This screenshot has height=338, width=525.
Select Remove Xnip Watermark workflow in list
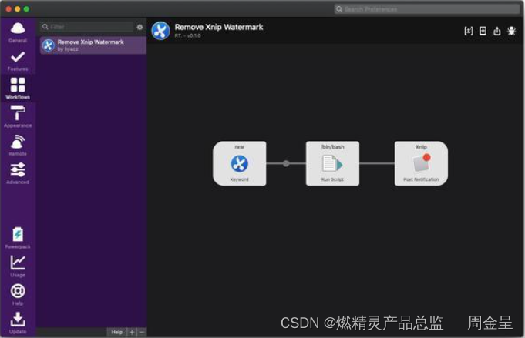(93, 45)
